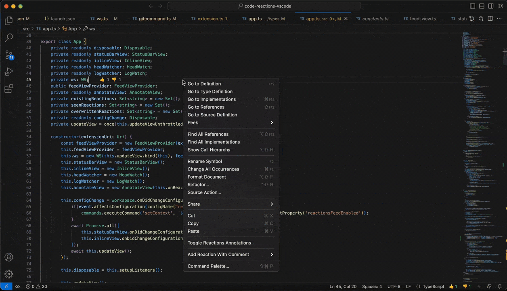507x291 pixels.
Task: Expand Add Reaction With Comment submenu
Action: pyautogui.click(x=231, y=254)
